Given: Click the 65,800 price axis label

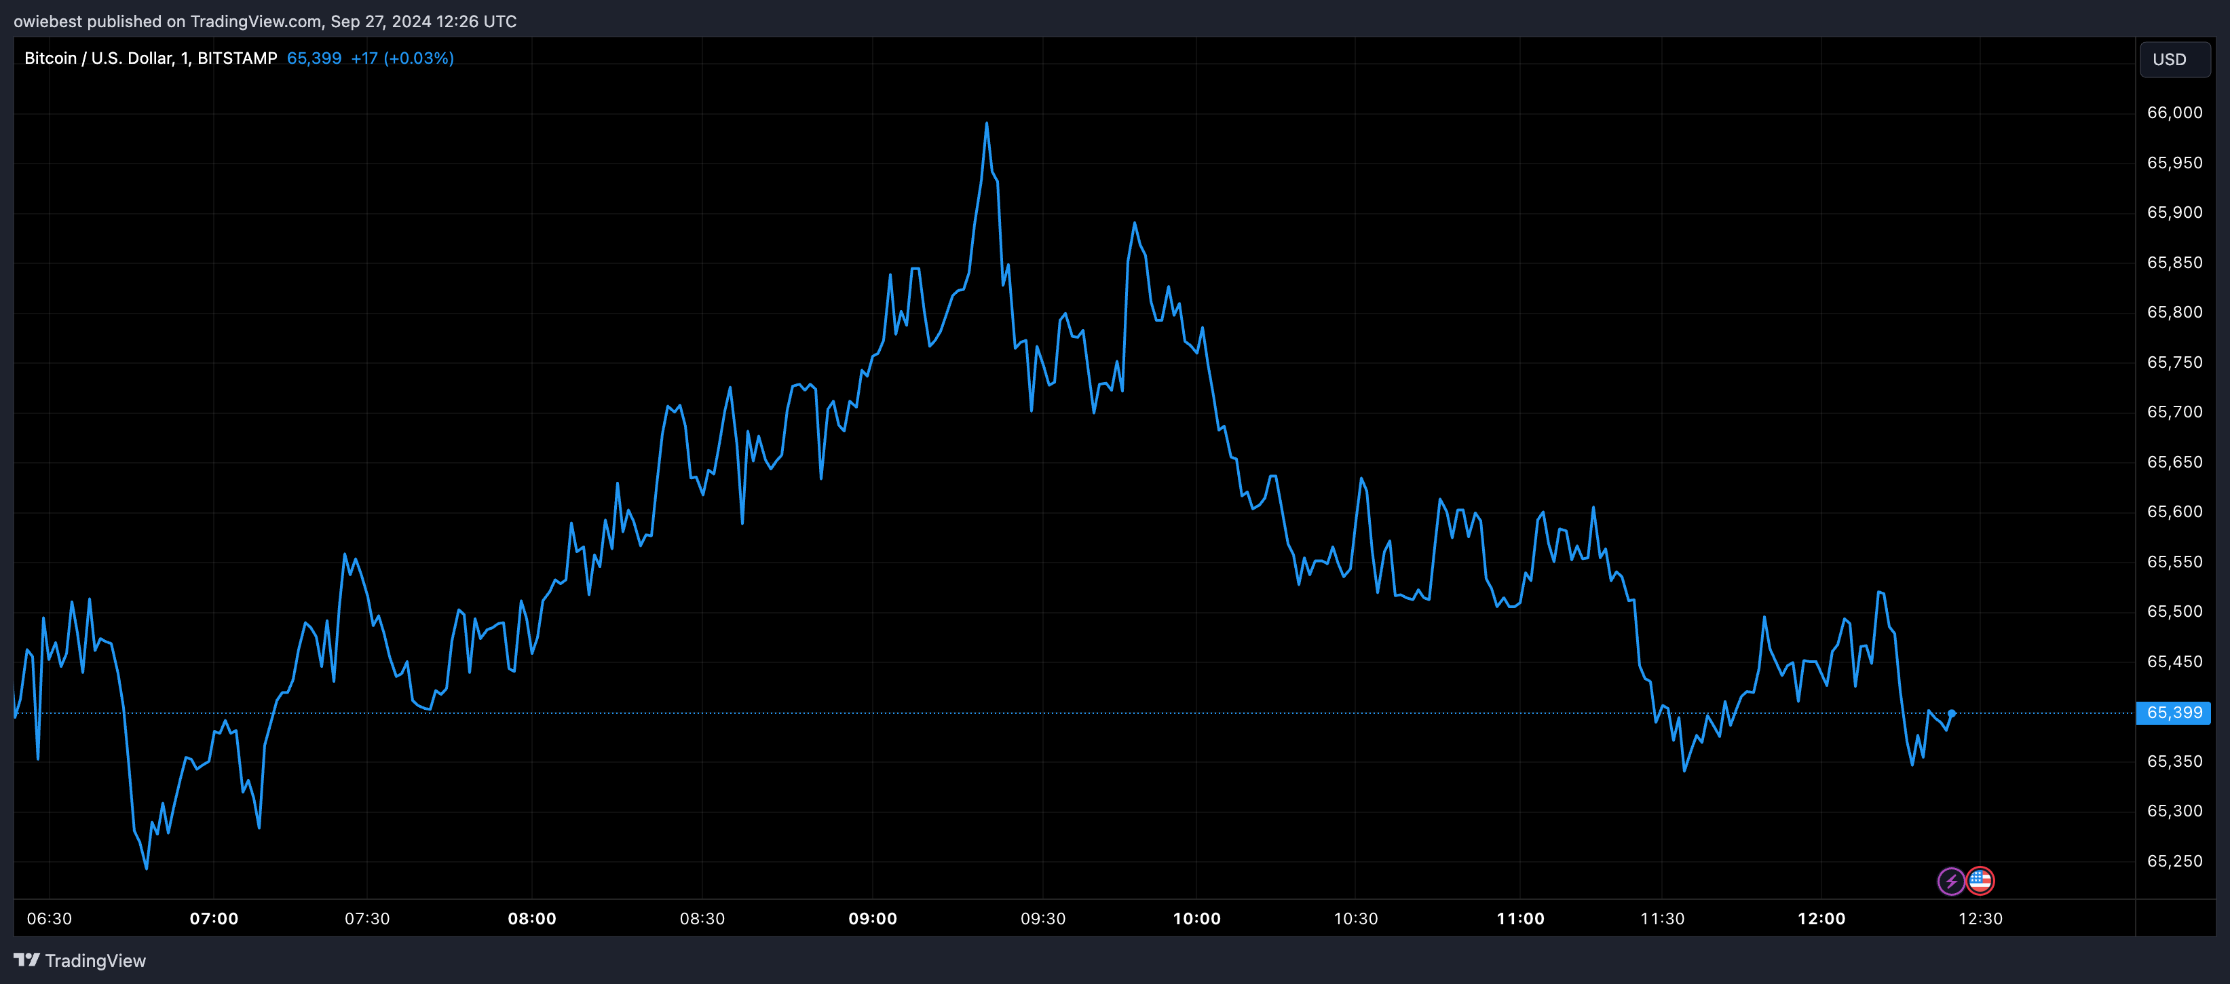Looking at the screenshot, I should [2174, 311].
